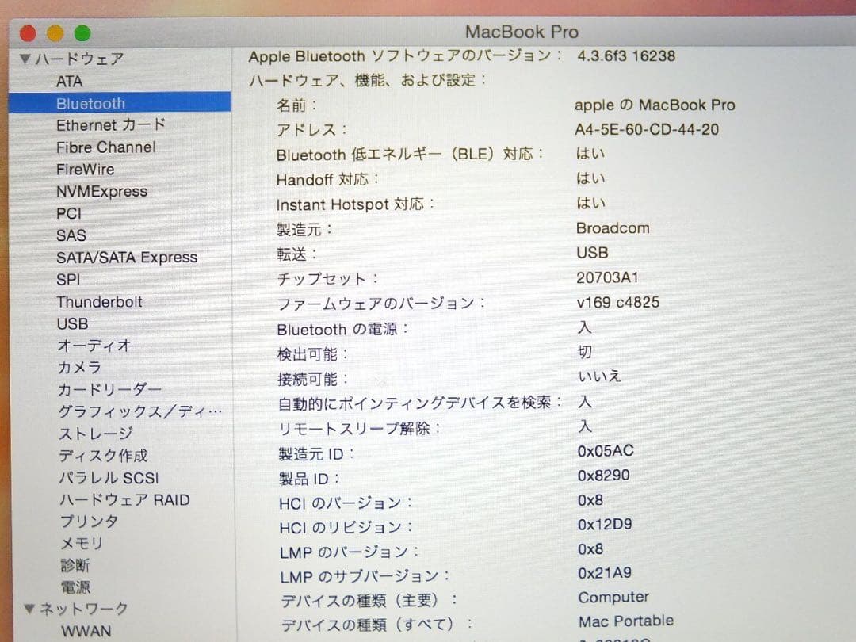Click ハードウェア、機能、および設定 heading

tap(367, 81)
